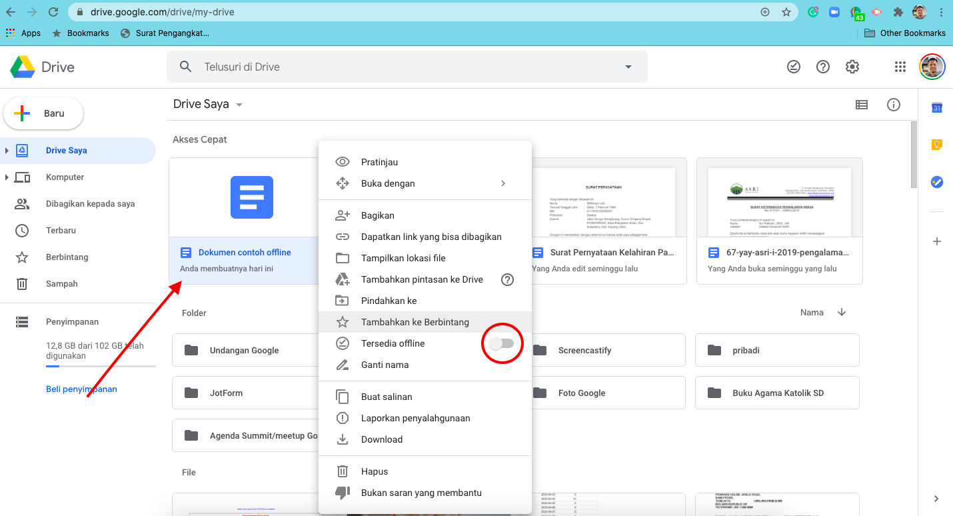Choose Bukan saran yang membantu

pyautogui.click(x=425, y=493)
